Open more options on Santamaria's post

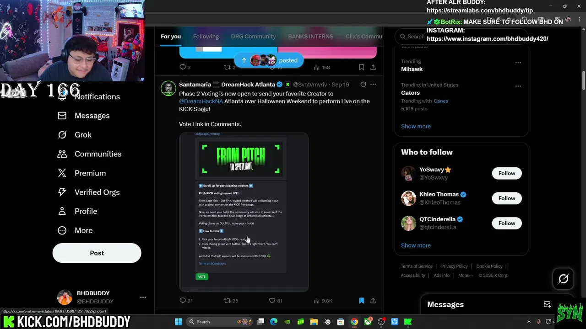(373, 85)
